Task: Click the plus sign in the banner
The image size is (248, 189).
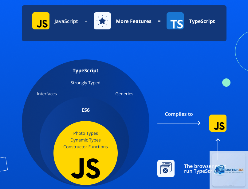Action: (x=86, y=21)
